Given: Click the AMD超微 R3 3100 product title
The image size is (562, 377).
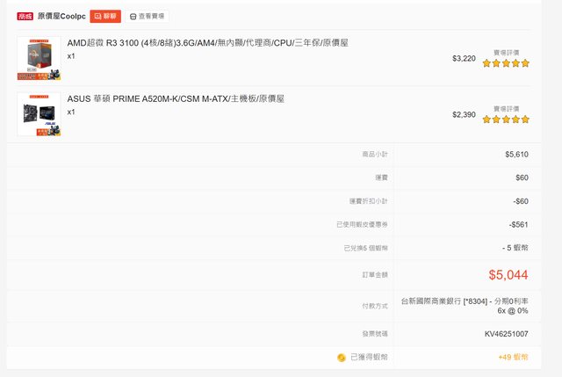Looking at the screenshot, I should 195,42.
